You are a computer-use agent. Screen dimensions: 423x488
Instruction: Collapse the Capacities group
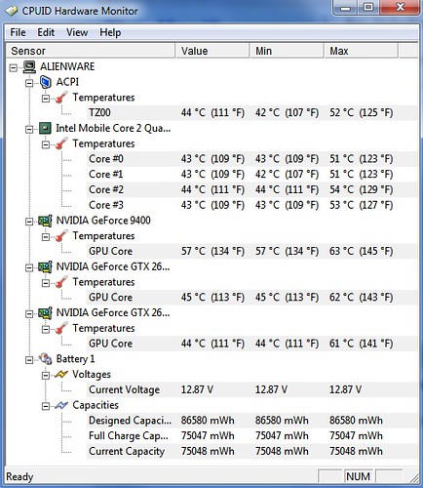(46, 406)
